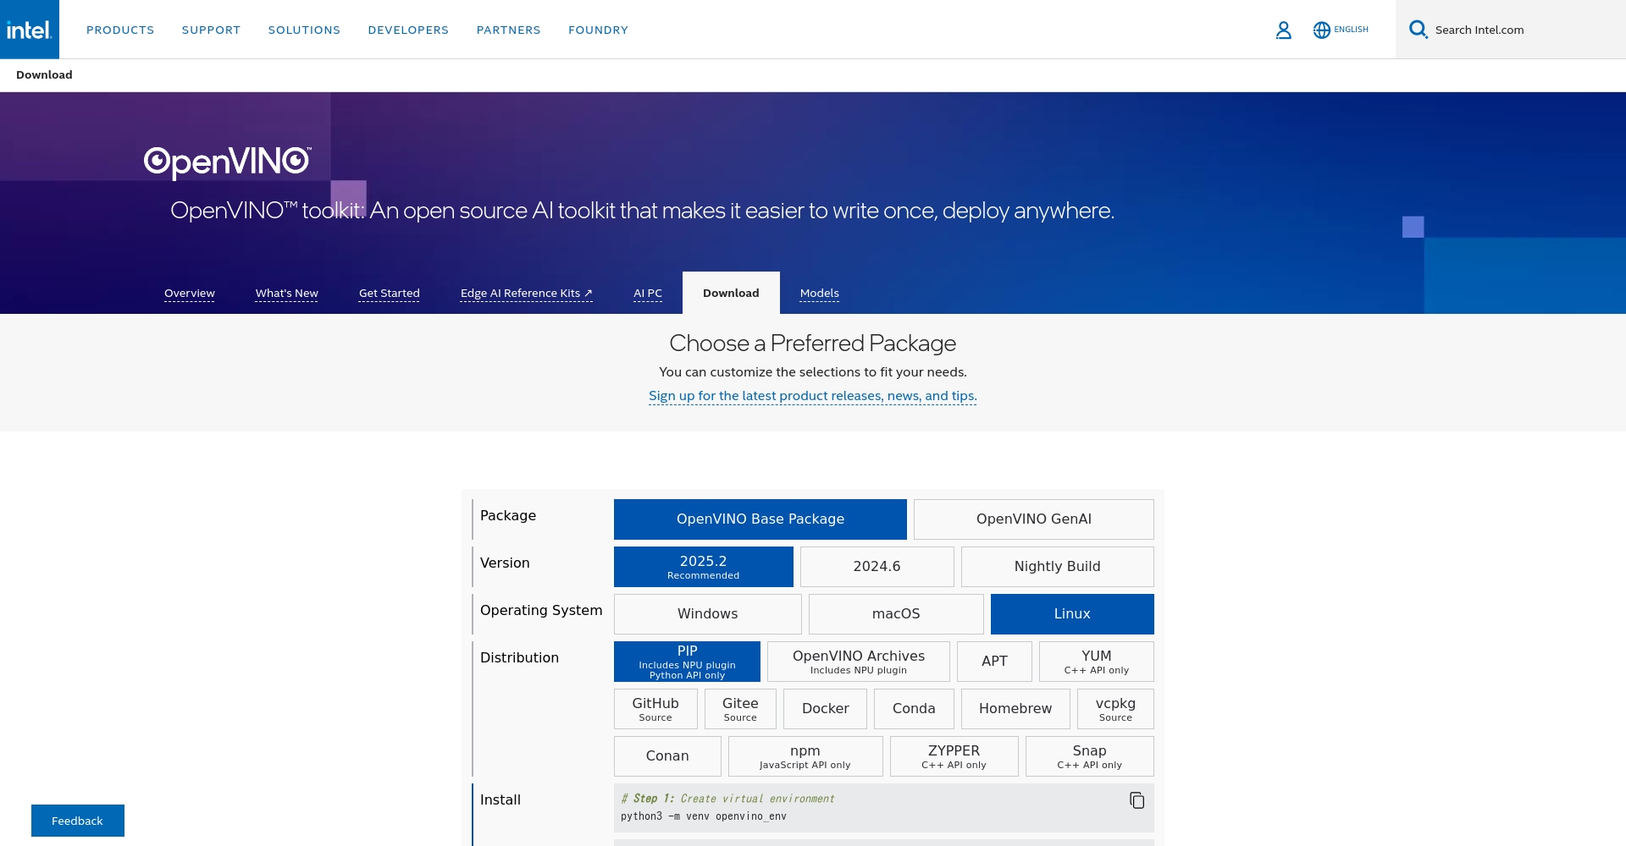The width and height of the screenshot is (1626, 846).
Task: Select npm JavaScript API distribution
Action: tap(805, 756)
